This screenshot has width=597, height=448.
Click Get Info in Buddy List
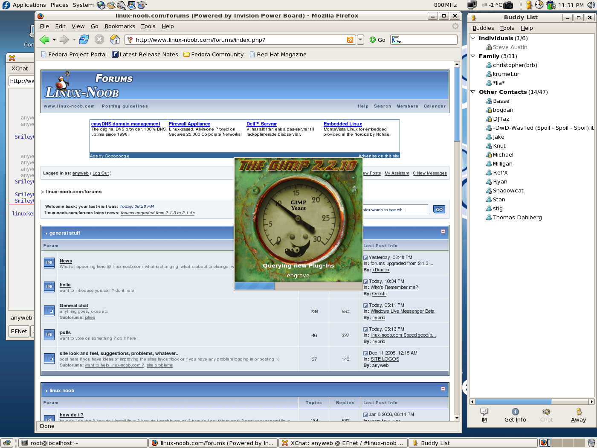point(515,415)
